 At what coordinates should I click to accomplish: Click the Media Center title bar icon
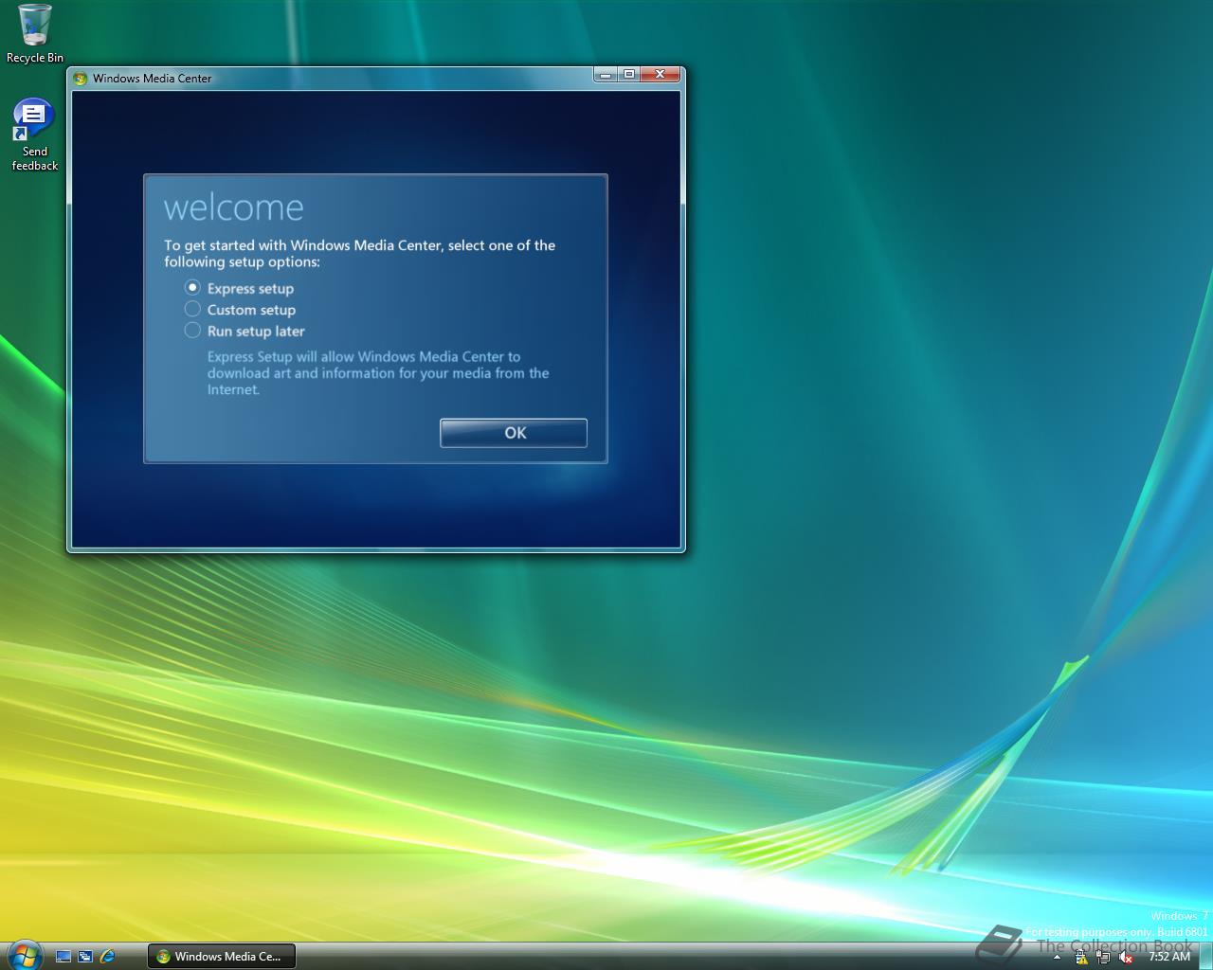(81, 79)
